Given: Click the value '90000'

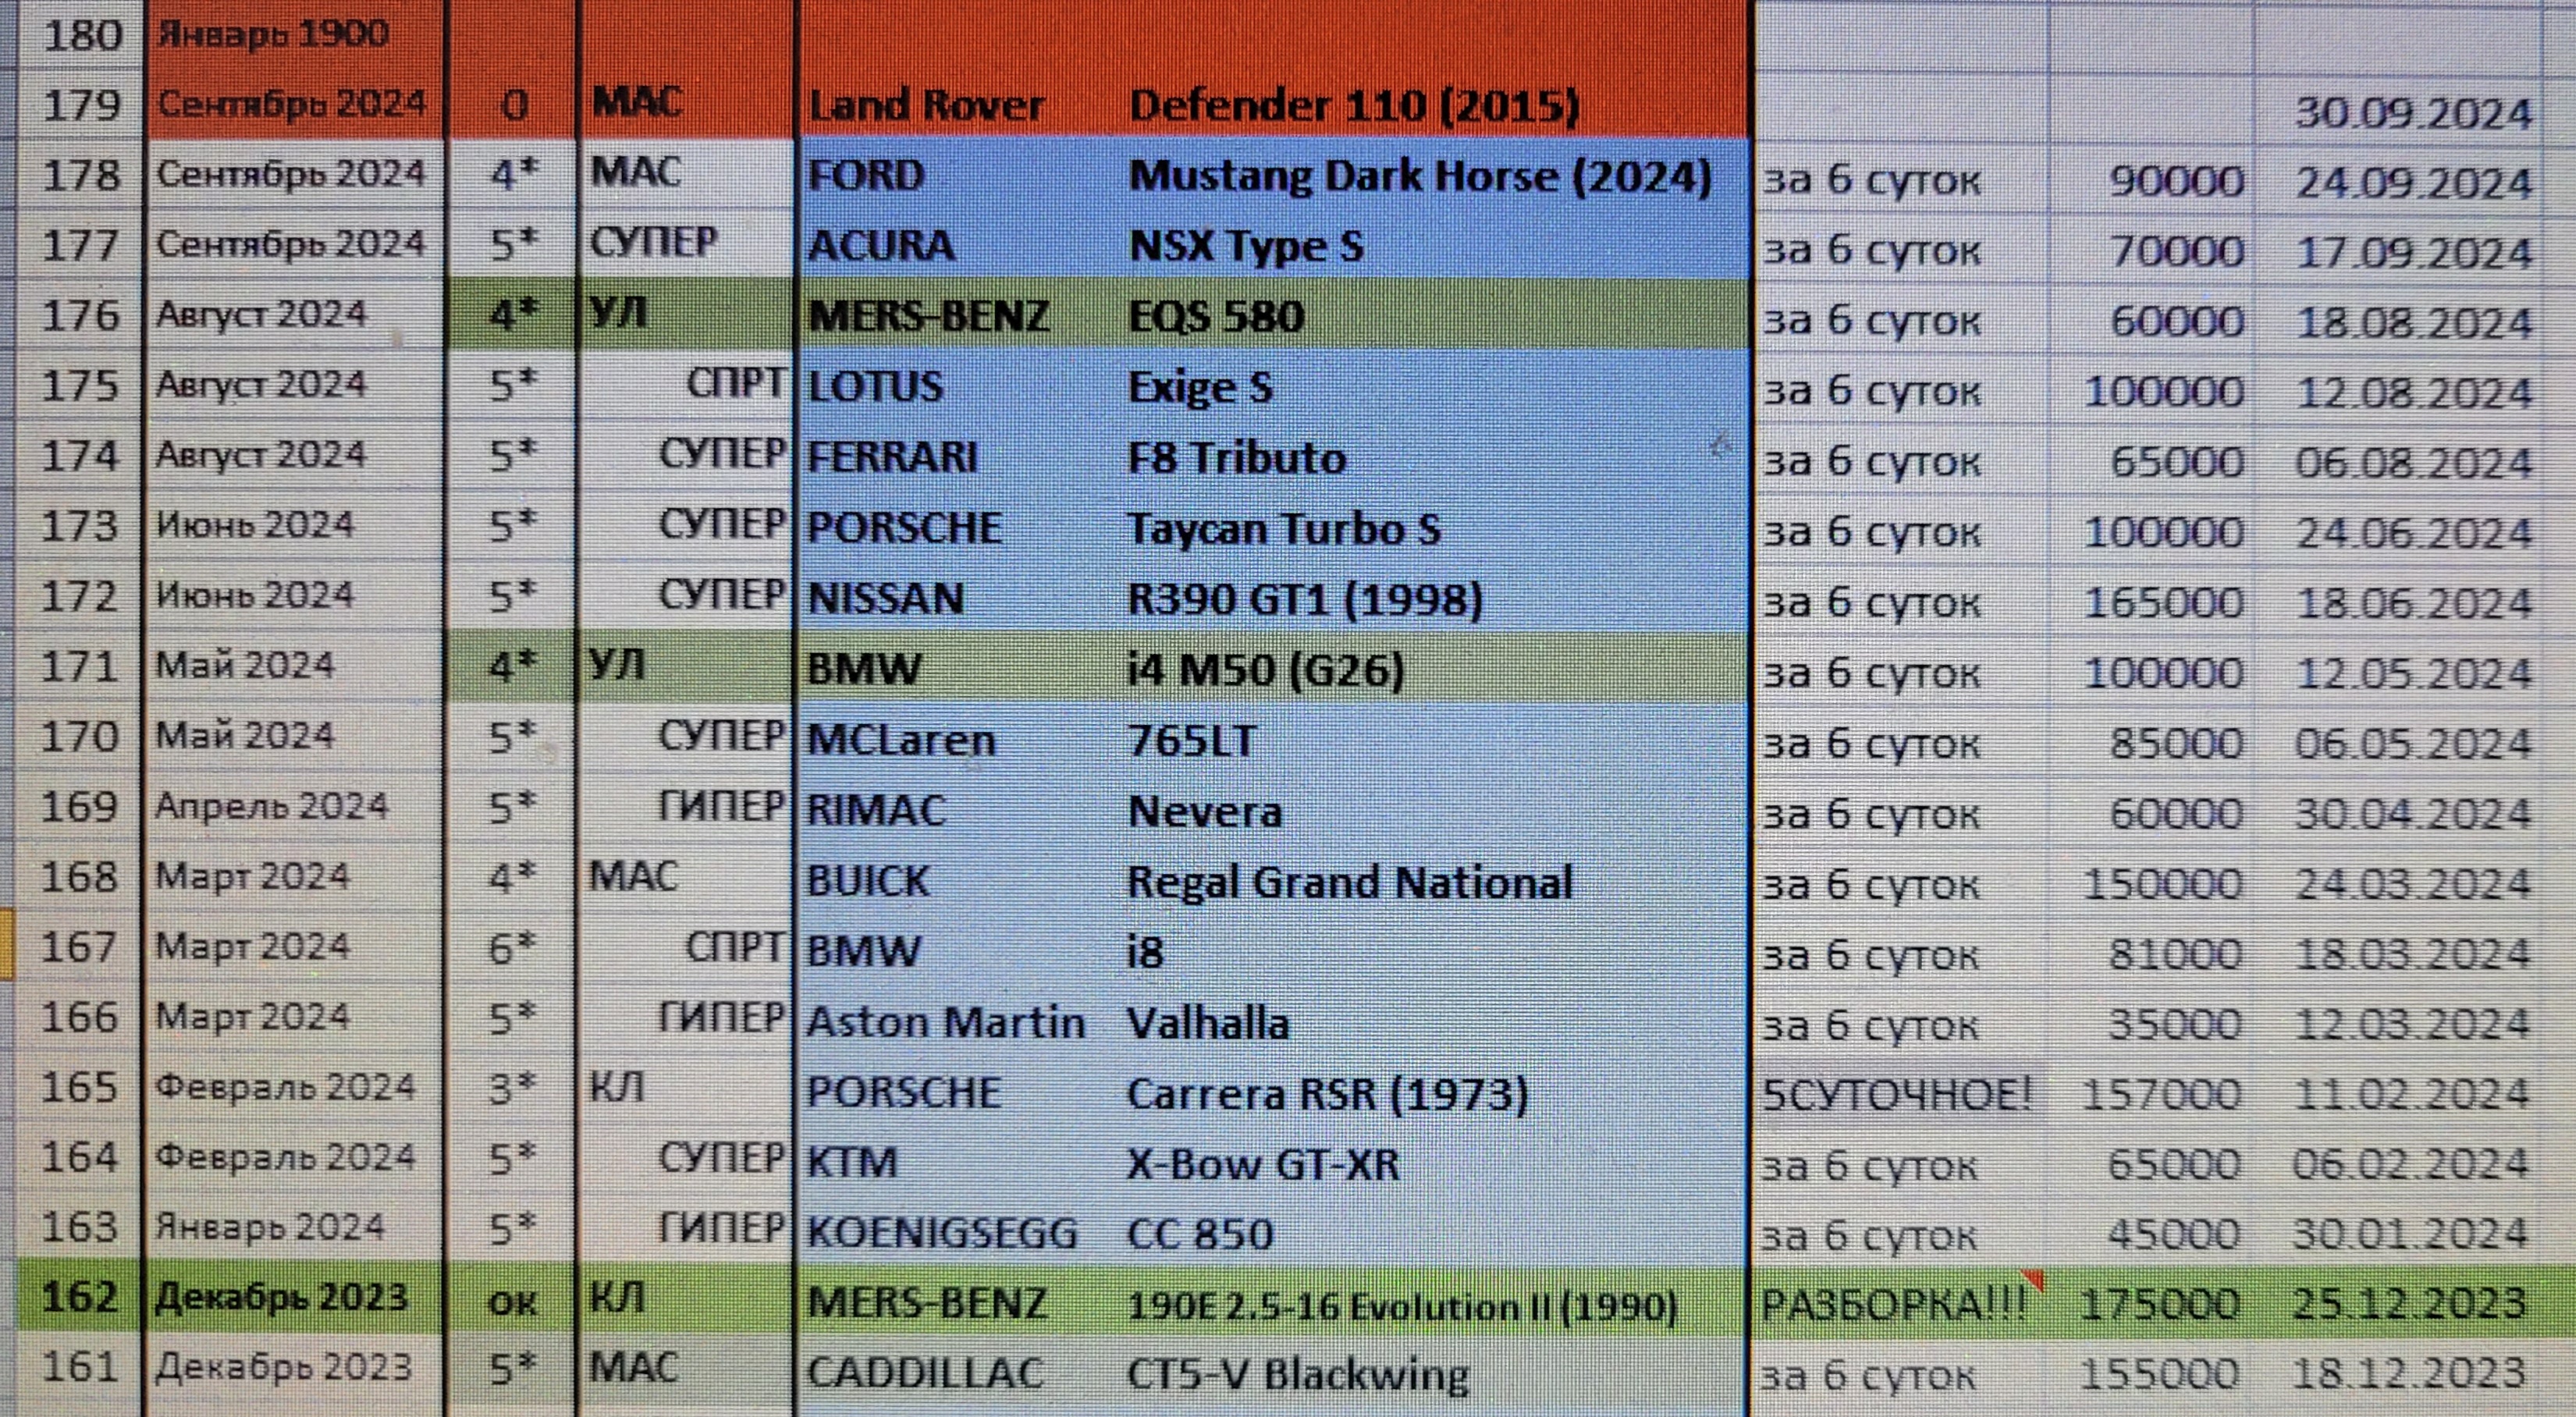Looking at the screenshot, I should coord(2152,182).
